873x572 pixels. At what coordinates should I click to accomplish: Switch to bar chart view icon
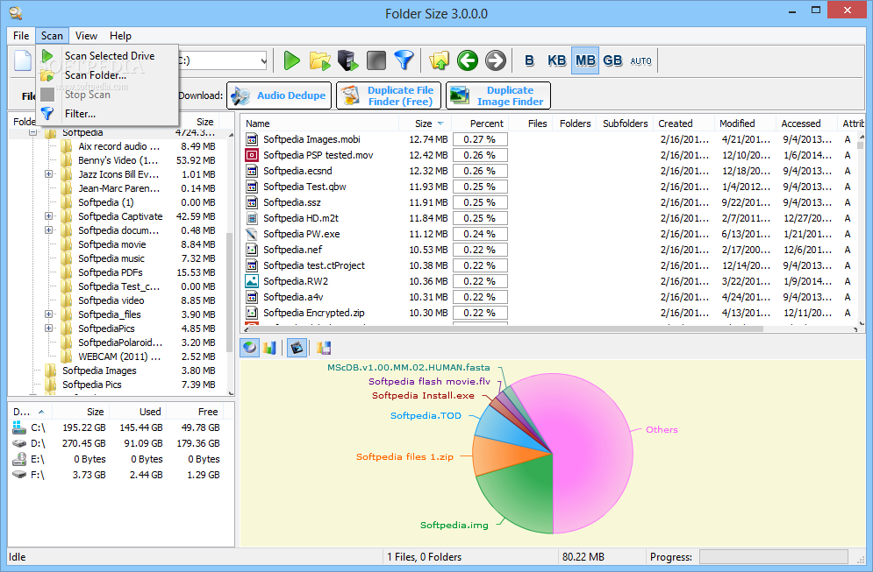[269, 348]
